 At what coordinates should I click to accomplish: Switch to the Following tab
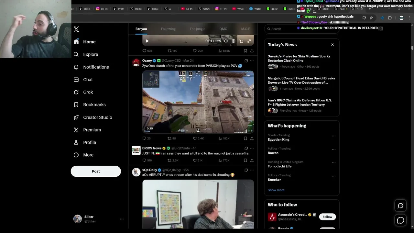click(x=168, y=29)
